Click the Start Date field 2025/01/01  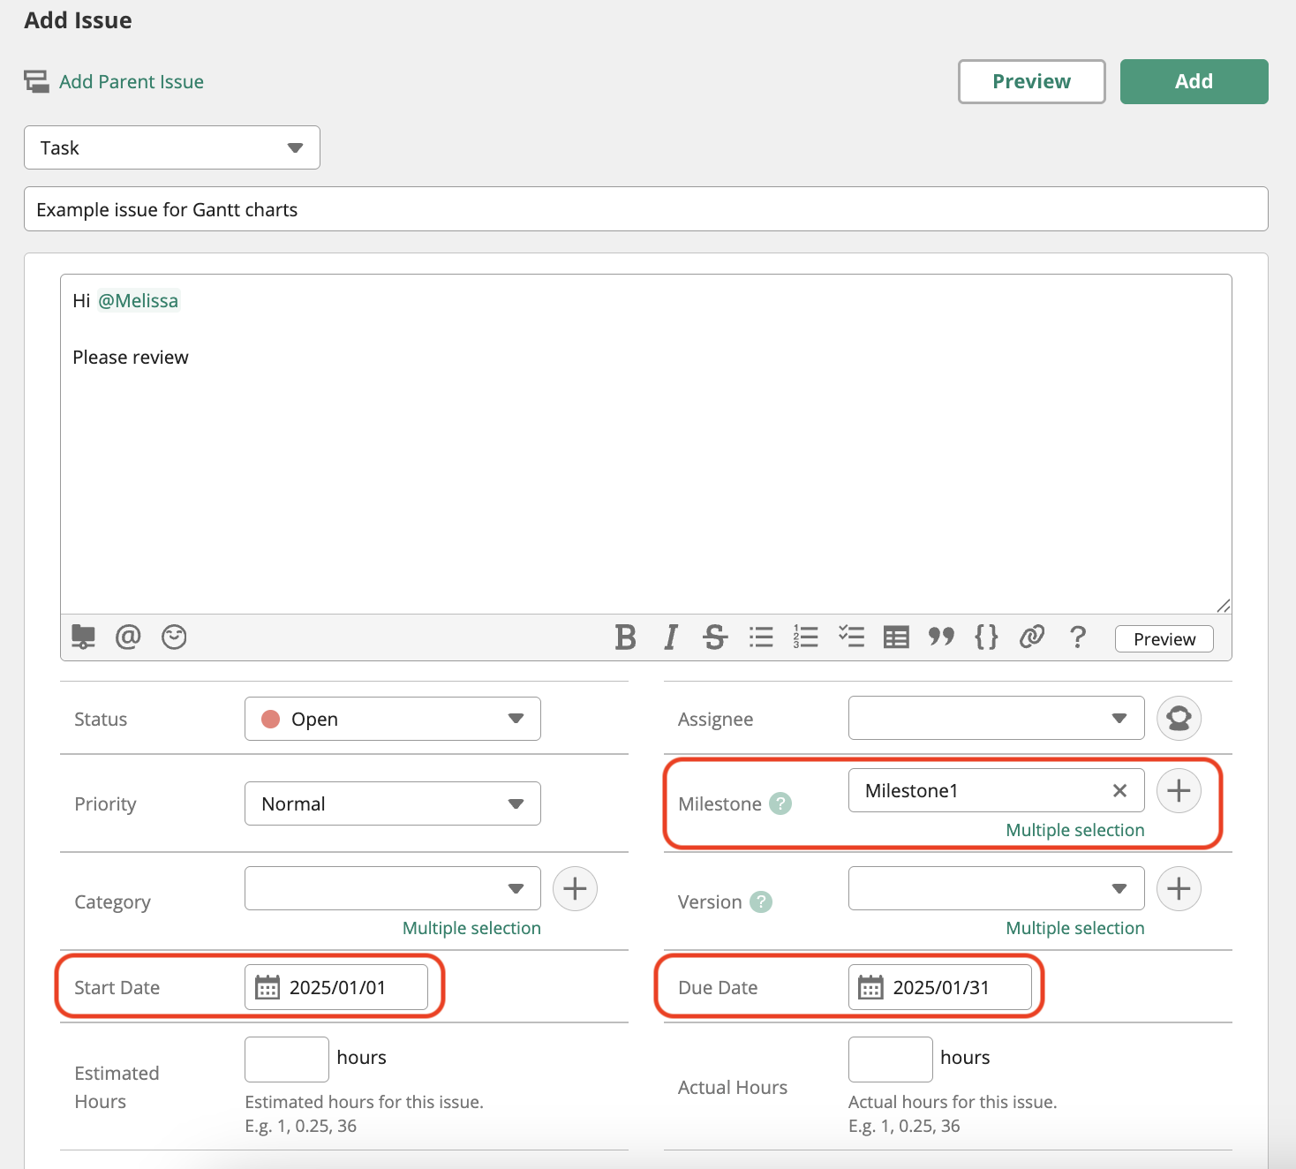tap(336, 987)
